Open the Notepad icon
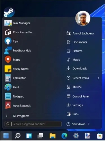Image resolution: width=105 pixels, height=141 pixels. click(x=8, y=96)
